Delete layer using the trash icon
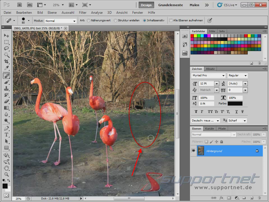The image size is (269, 202). [259, 198]
